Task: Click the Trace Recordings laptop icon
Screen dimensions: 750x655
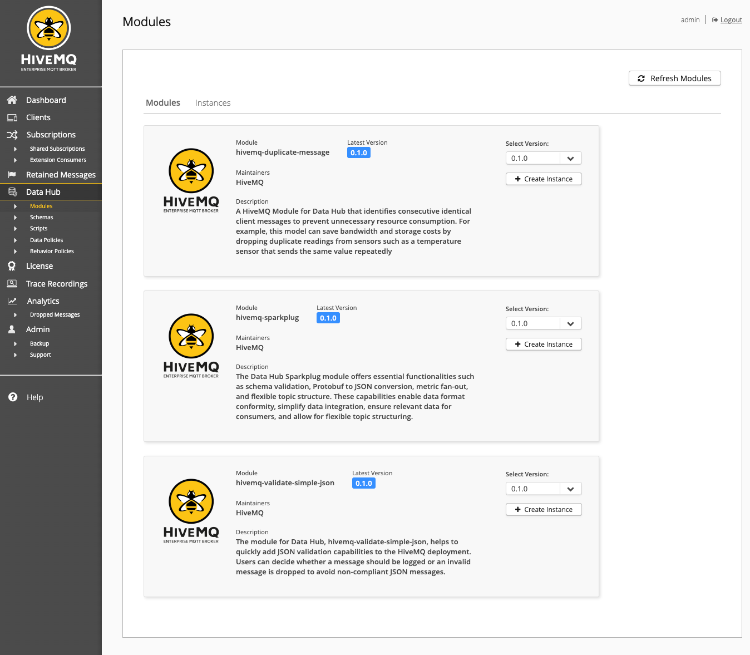Action: [12, 284]
